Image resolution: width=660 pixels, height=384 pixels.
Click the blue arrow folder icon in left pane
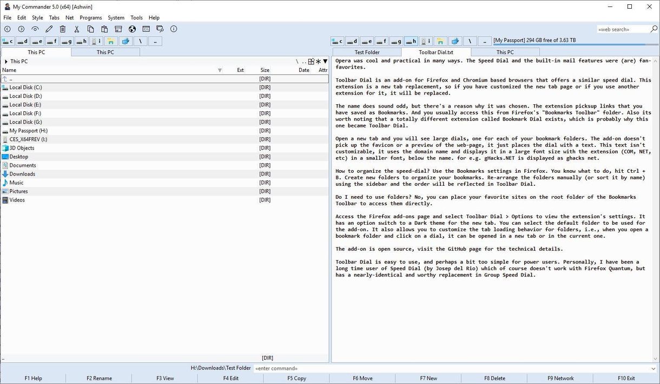(126, 41)
